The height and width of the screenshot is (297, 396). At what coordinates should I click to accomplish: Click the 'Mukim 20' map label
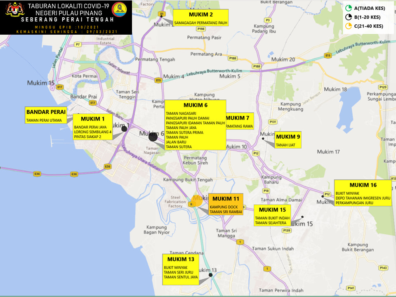[283, 59]
